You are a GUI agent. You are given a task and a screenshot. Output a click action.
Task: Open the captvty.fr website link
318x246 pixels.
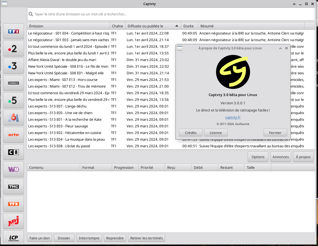233,117
